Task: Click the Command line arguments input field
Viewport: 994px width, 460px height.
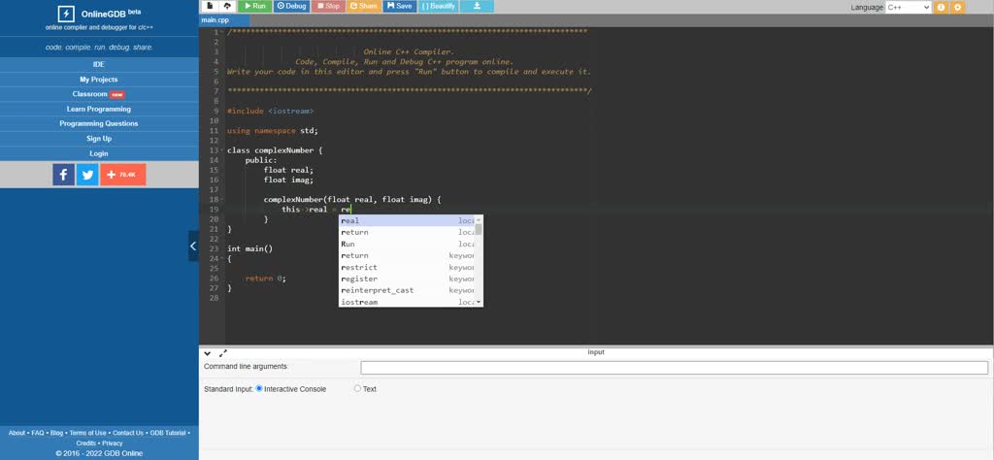Action: pyautogui.click(x=674, y=368)
